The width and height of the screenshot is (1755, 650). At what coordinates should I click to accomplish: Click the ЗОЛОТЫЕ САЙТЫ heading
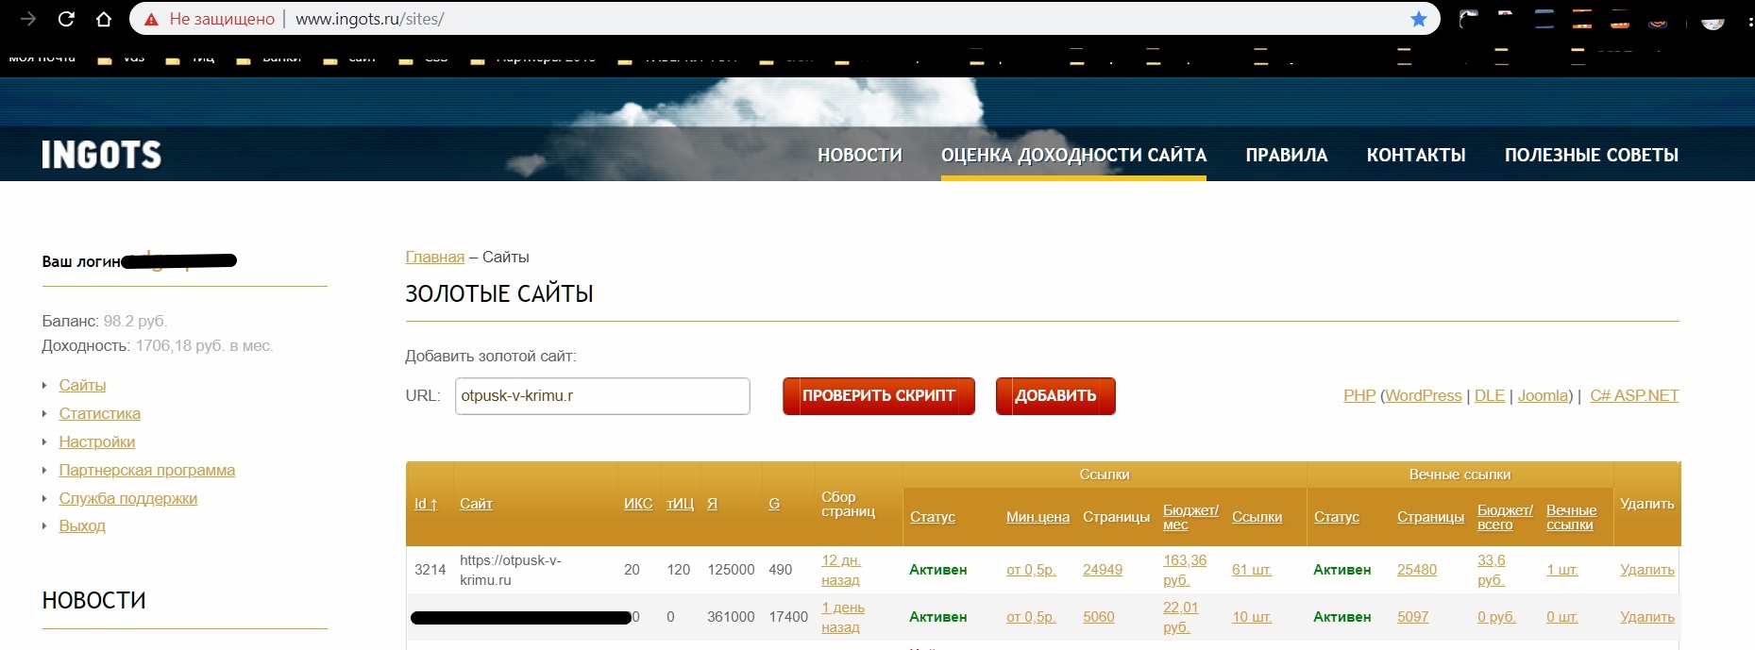click(499, 293)
